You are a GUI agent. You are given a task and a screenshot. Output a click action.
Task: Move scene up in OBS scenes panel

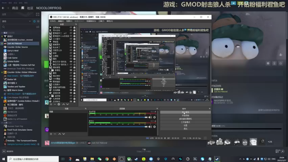(60, 134)
